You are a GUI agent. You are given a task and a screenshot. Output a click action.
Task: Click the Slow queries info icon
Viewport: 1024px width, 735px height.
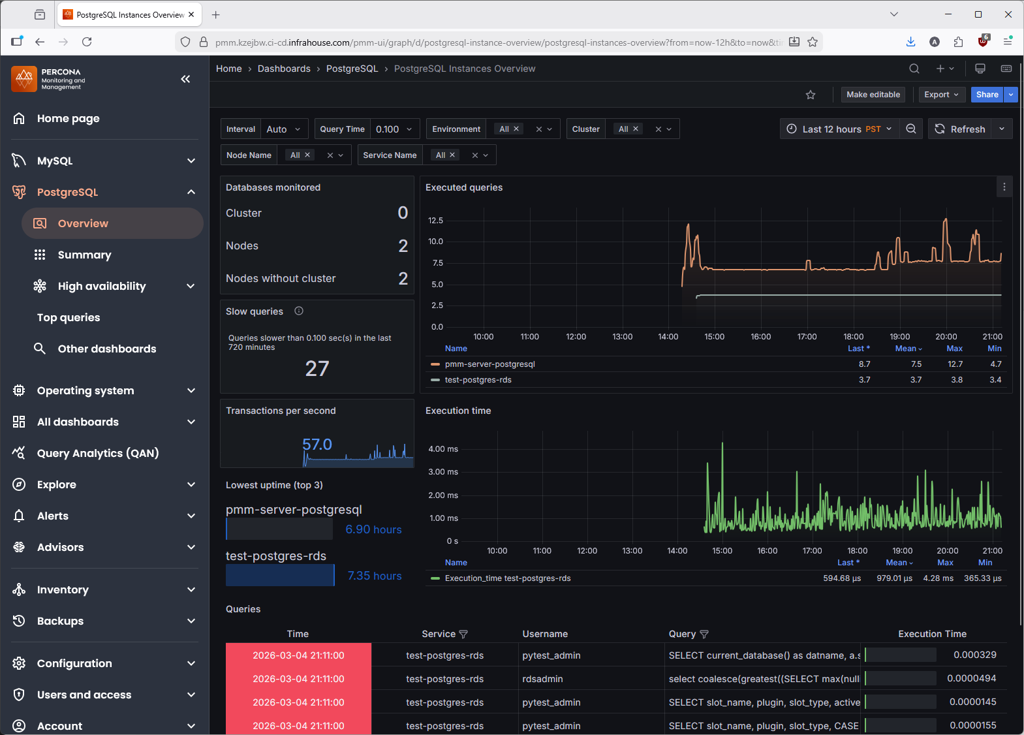pos(299,311)
